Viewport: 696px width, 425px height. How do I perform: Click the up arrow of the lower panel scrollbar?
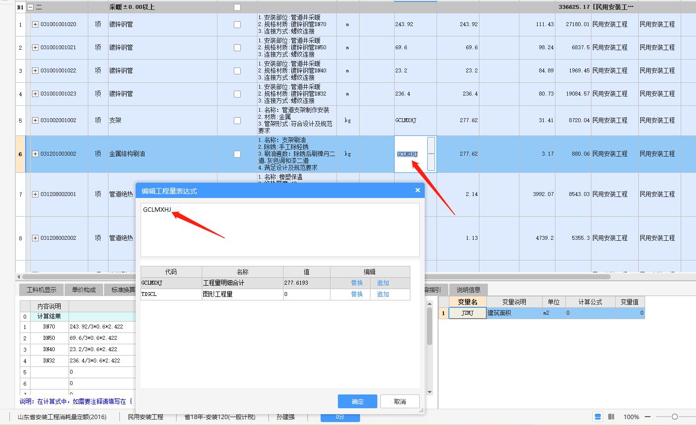[x=430, y=304]
